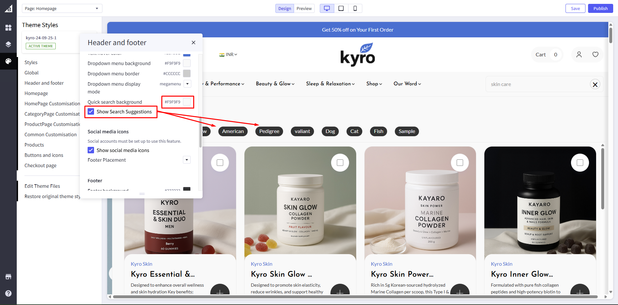Click the help question mark icon
The width and height of the screenshot is (618, 305).
[x=8, y=293]
